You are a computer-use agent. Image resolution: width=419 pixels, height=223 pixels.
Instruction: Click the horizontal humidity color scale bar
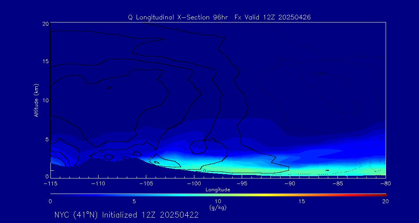(x=218, y=195)
